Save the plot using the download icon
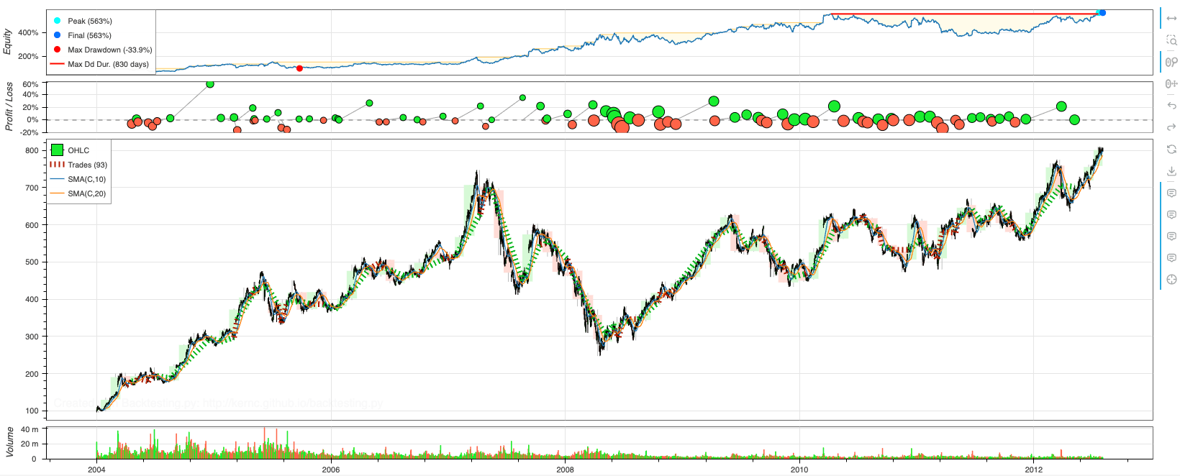The width and height of the screenshot is (1180, 476). coord(1171,171)
